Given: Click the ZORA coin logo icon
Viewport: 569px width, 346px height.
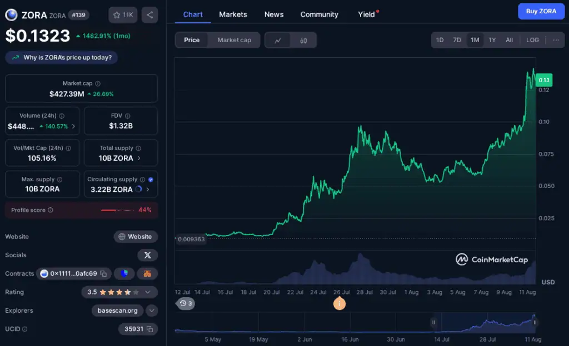Looking at the screenshot, I should pyautogui.click(x=11, y=15).
